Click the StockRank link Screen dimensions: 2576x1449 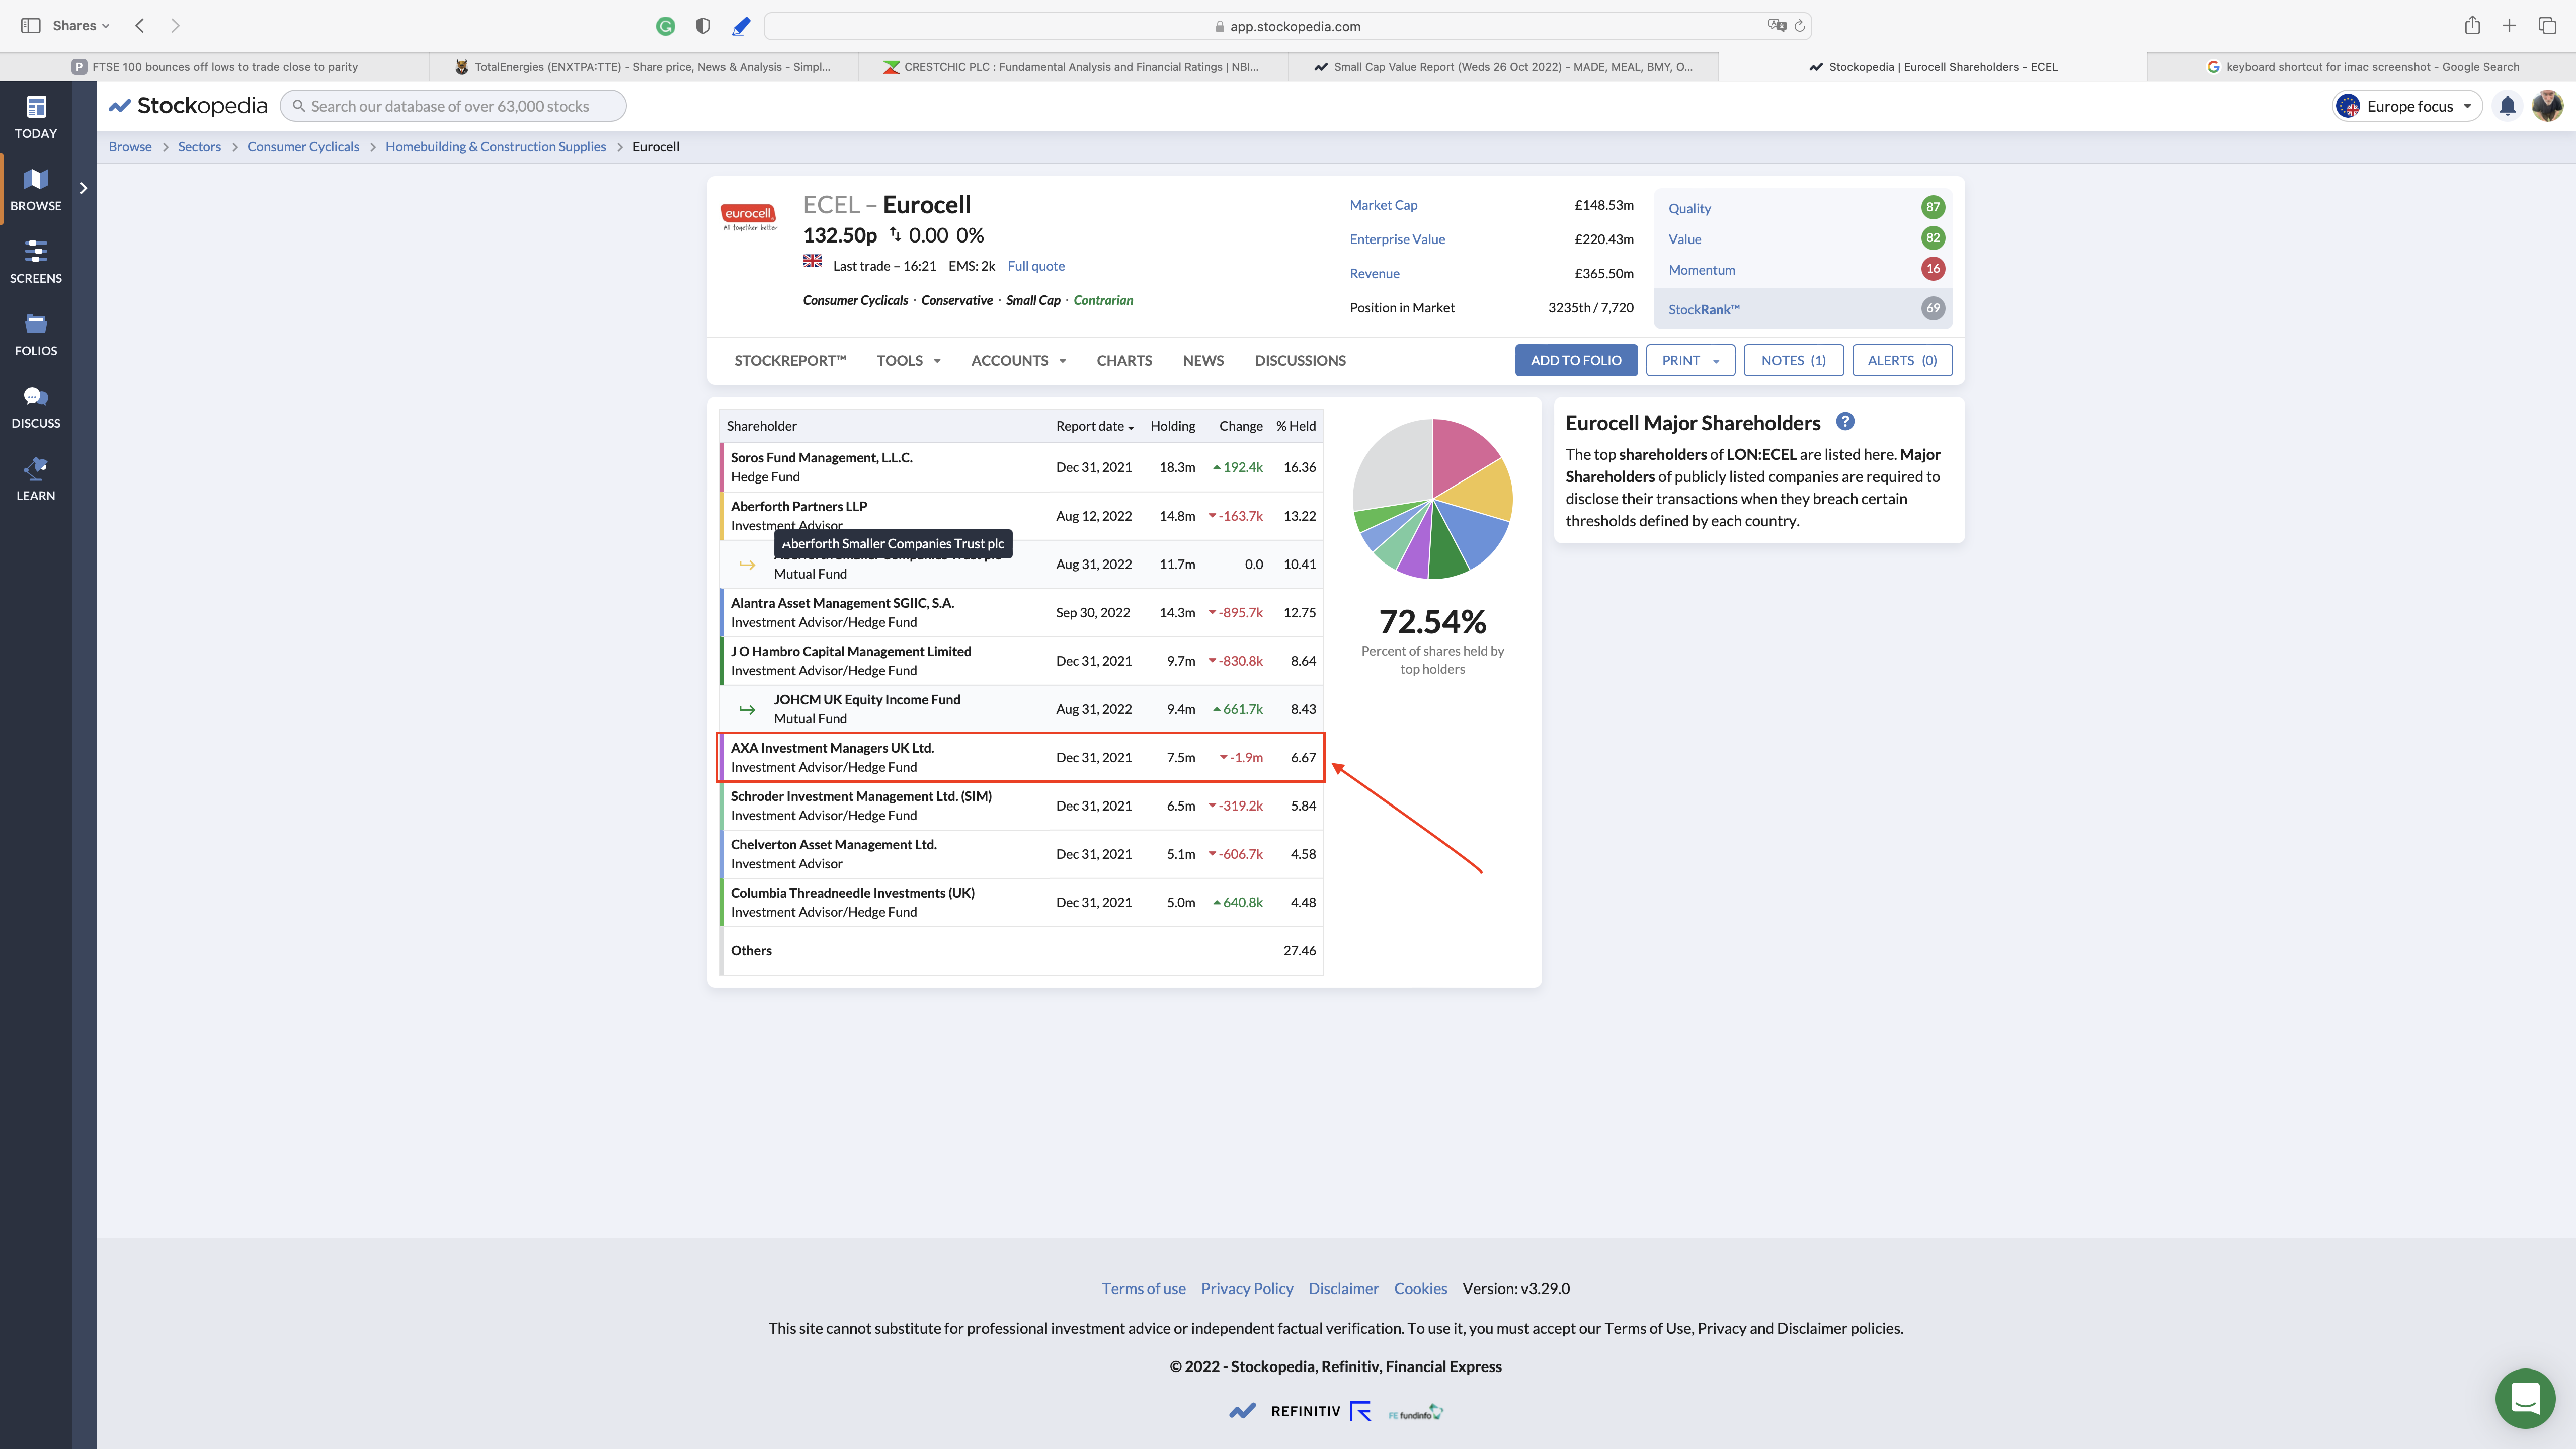pyautogui.click(x=1704, y=309)
